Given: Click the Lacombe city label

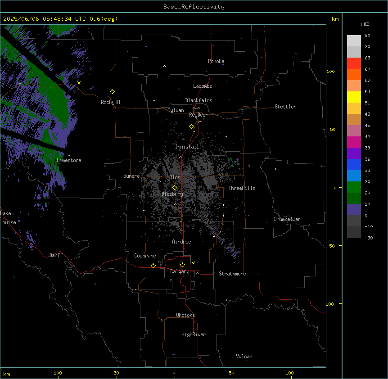Looking at the screenshot, I should point(203,86).
